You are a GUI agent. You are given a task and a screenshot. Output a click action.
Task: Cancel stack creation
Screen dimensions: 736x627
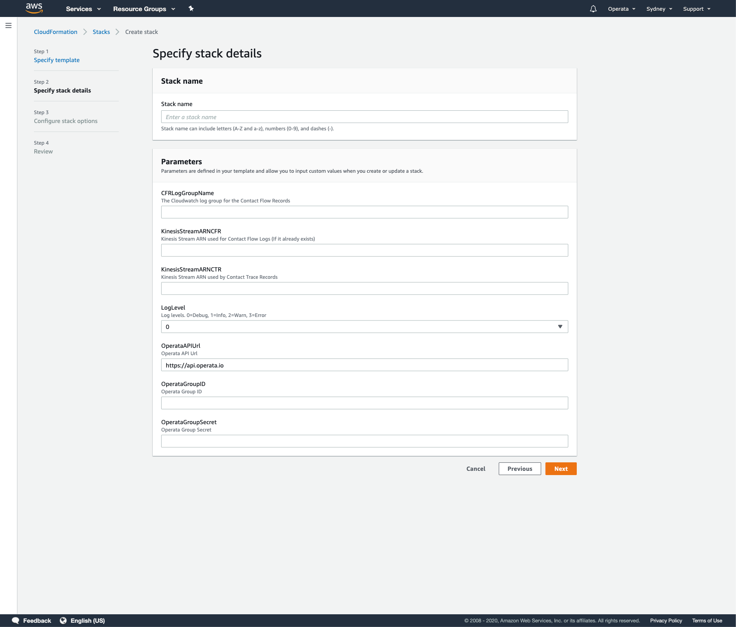(476, 469)
